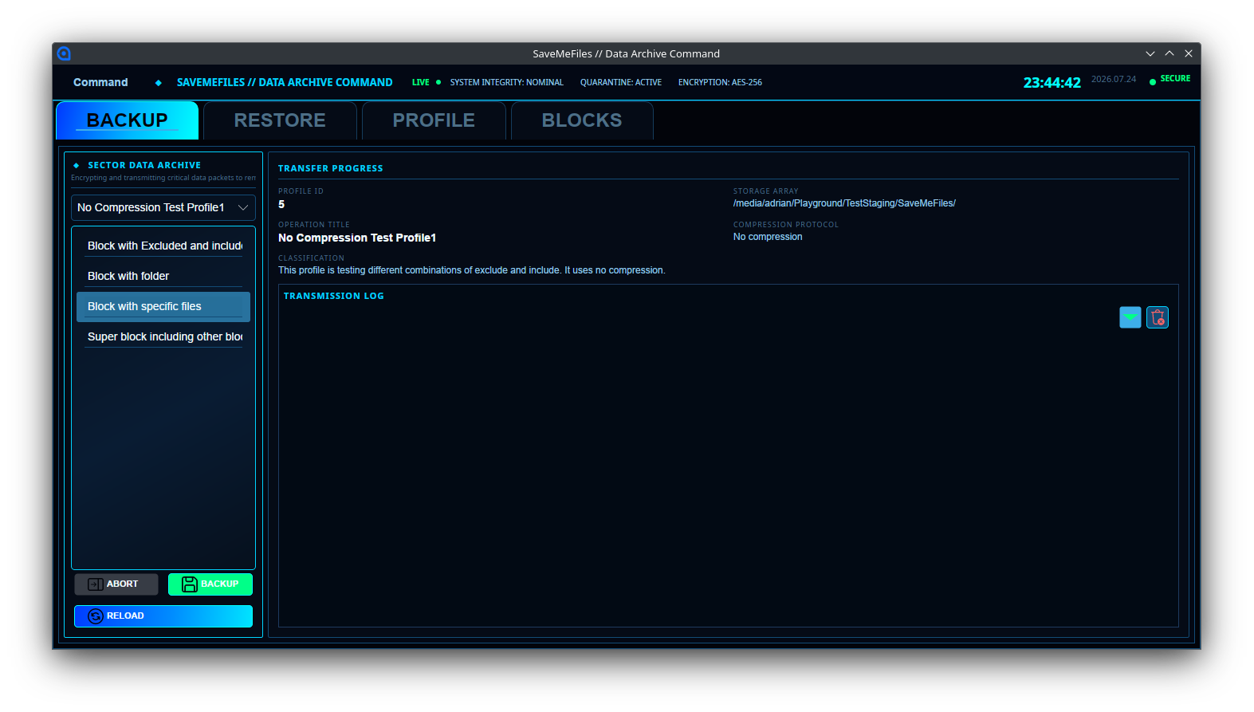This screenshot has height=712, width=1254.
Task: Reload the profiles with the Reload button
Action: click(163, 616)
